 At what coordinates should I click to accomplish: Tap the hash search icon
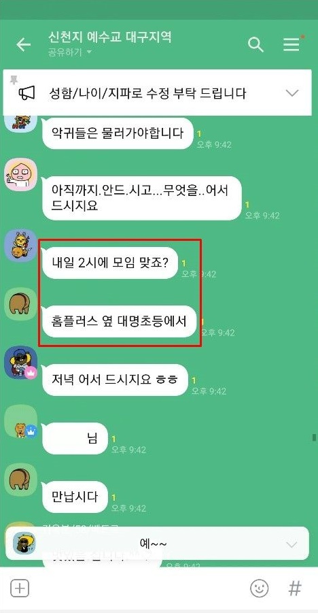[295, 588]
